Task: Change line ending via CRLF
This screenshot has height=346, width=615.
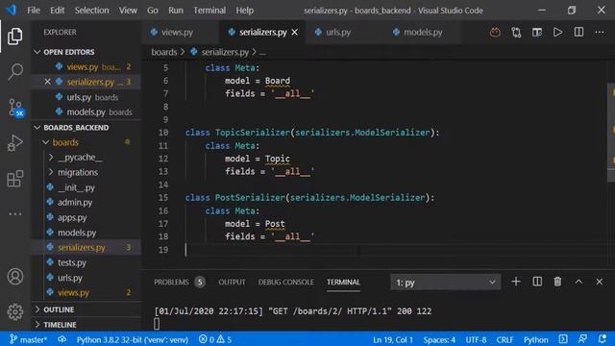Action: (x=504, y=339)
